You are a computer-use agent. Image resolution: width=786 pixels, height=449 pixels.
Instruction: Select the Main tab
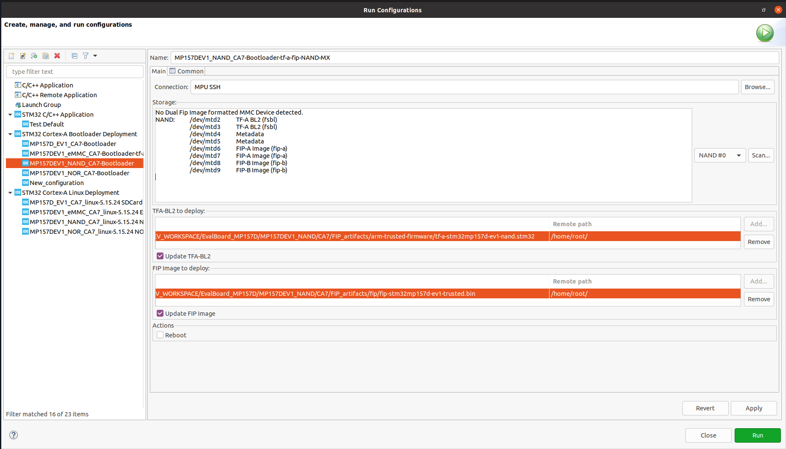[159, 71]
